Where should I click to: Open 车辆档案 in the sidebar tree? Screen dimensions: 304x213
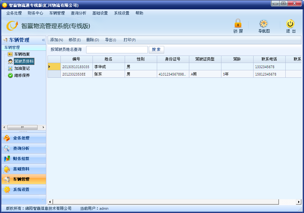pos(22,54)
